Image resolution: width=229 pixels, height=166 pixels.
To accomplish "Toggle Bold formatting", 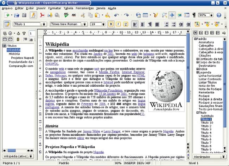I will pos(111,24).
